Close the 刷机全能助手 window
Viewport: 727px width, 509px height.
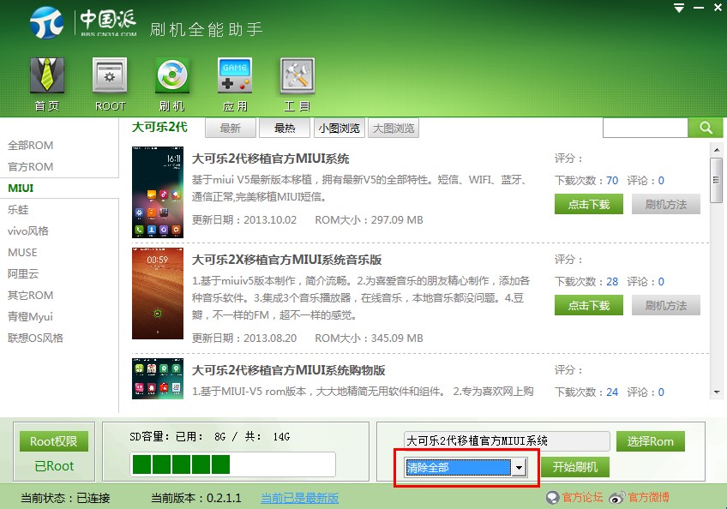coord(718,8)
